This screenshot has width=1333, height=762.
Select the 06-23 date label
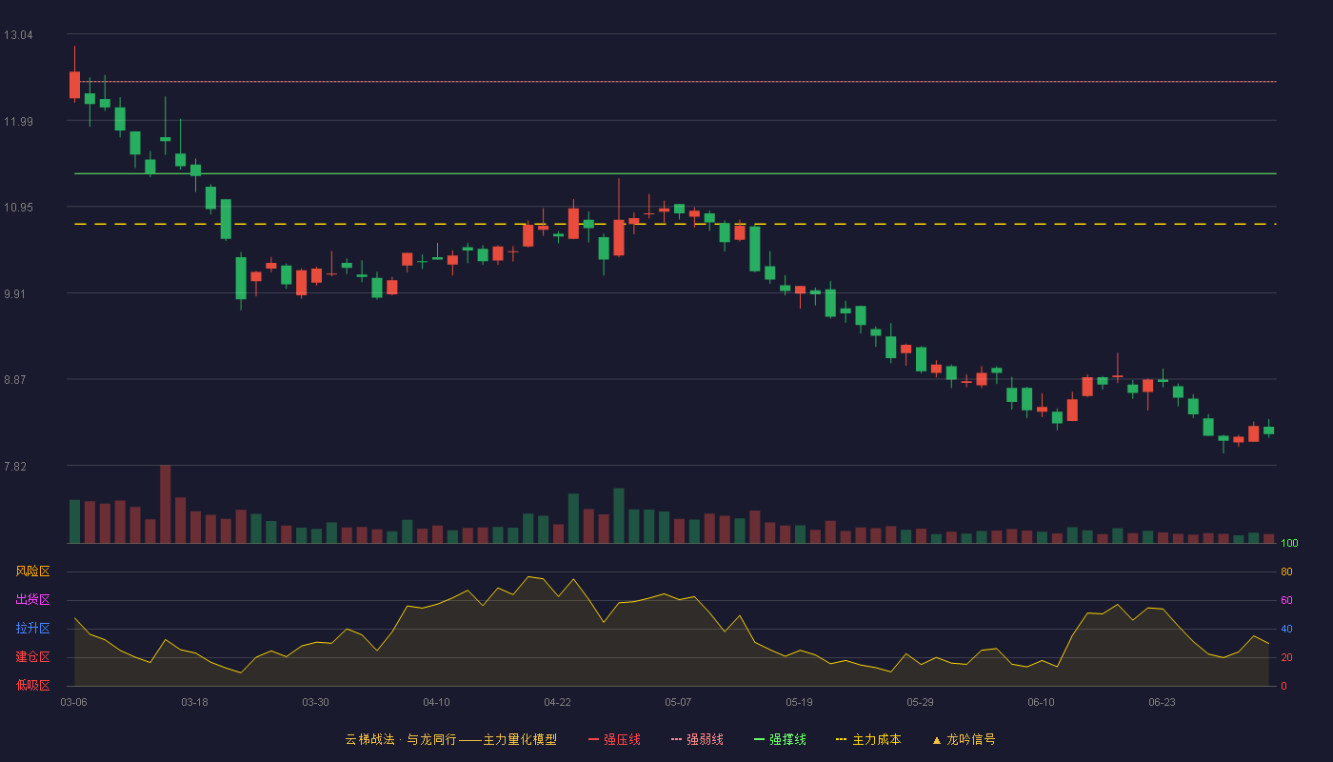(1162, 702)
